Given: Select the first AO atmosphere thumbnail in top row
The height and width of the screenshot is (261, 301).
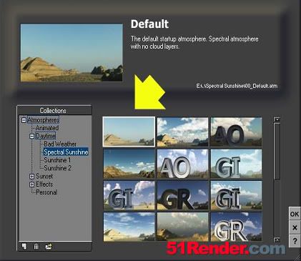Looking at the screenshot, I should point(236,132).
